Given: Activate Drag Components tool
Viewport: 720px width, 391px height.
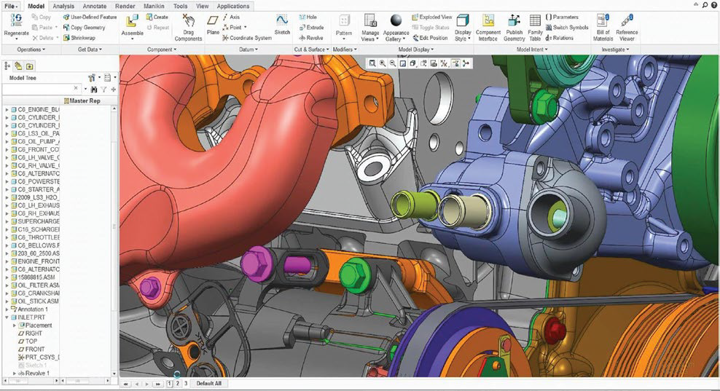Looking at the screenshot, I should click(188, 28).
